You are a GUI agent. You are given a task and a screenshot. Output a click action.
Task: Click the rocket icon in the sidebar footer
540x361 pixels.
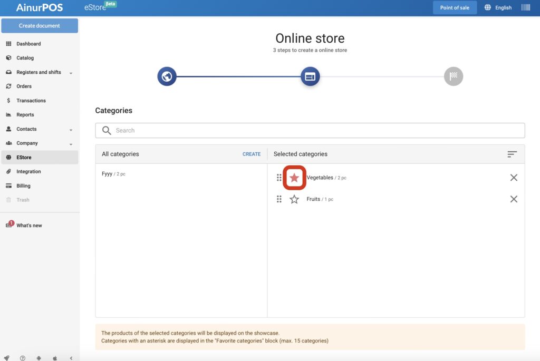point(6,358)
